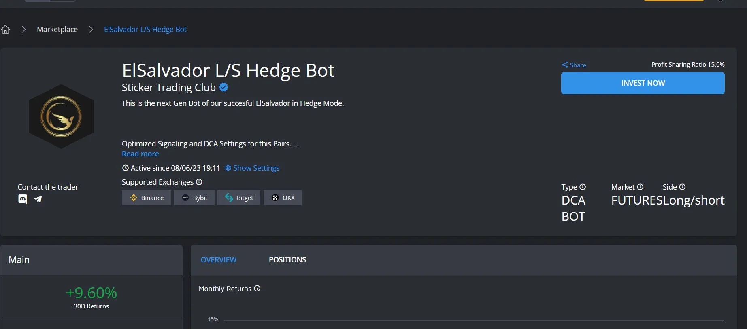The height and width of the screenshot is (329, 747).
Task: Open Show Settings for the bot
Action: point(252,168)
